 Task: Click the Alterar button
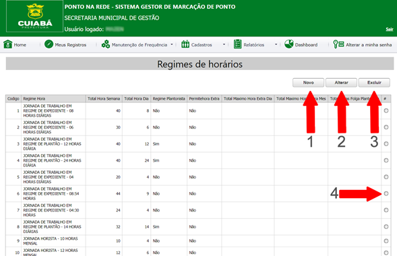point(341,83)
